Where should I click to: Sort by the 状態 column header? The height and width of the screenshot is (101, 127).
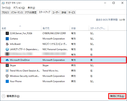(x=80, y=28)
